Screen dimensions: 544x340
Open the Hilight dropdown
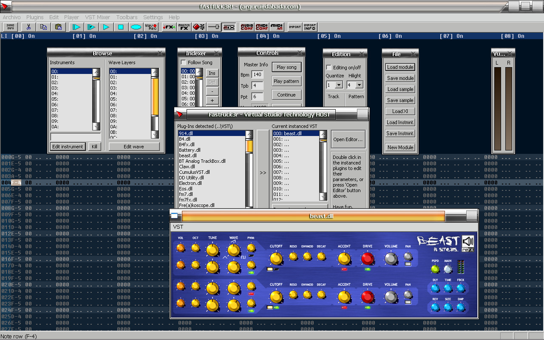359,85
